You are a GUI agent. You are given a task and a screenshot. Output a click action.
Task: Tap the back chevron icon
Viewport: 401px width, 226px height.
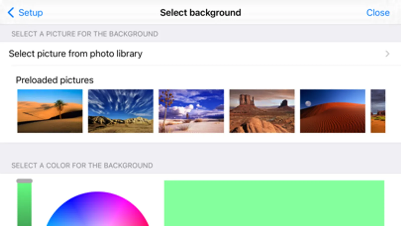tap(11, 13)
